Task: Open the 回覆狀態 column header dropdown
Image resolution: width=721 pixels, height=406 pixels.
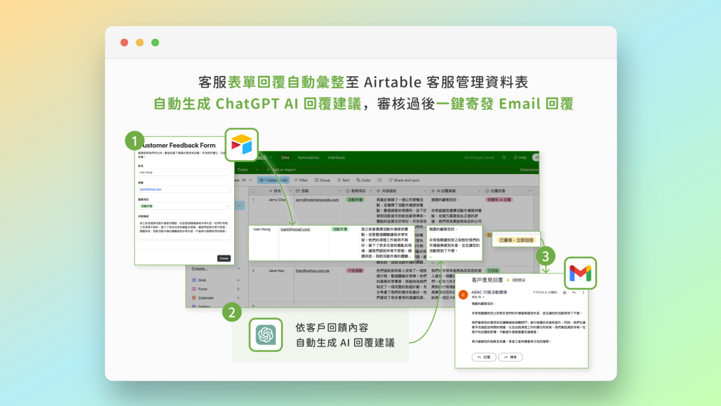Action: 530,191
